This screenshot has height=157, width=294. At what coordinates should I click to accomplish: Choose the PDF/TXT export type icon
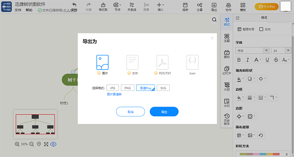coord(162,62)
